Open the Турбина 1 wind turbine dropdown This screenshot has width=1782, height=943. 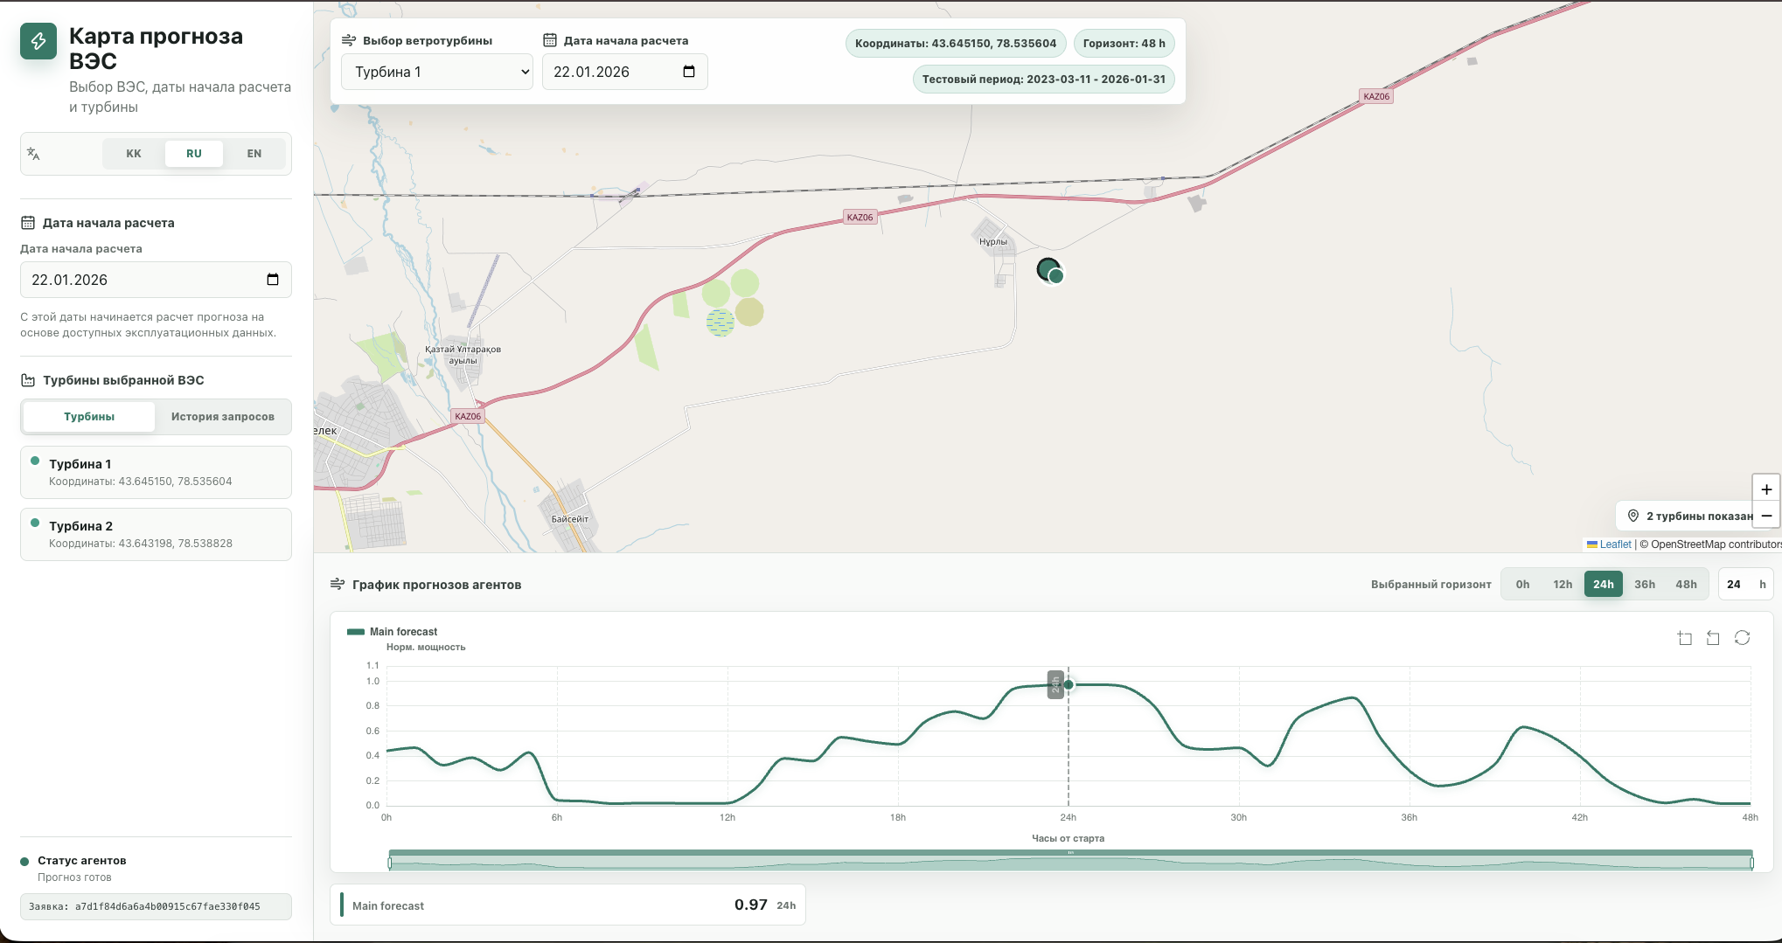click(x=437, y=72)
